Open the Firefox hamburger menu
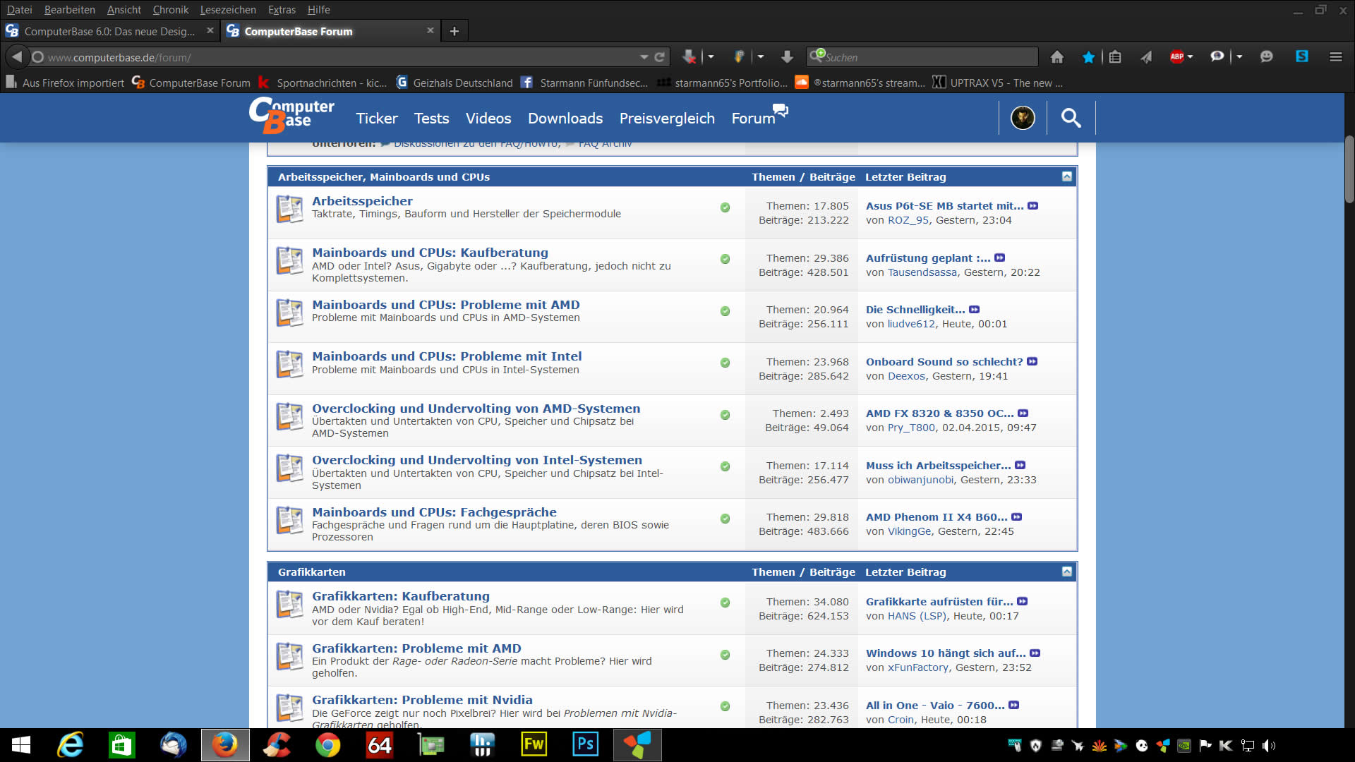The height and width of the screenshot is (762, 1355). [1335, 57]
